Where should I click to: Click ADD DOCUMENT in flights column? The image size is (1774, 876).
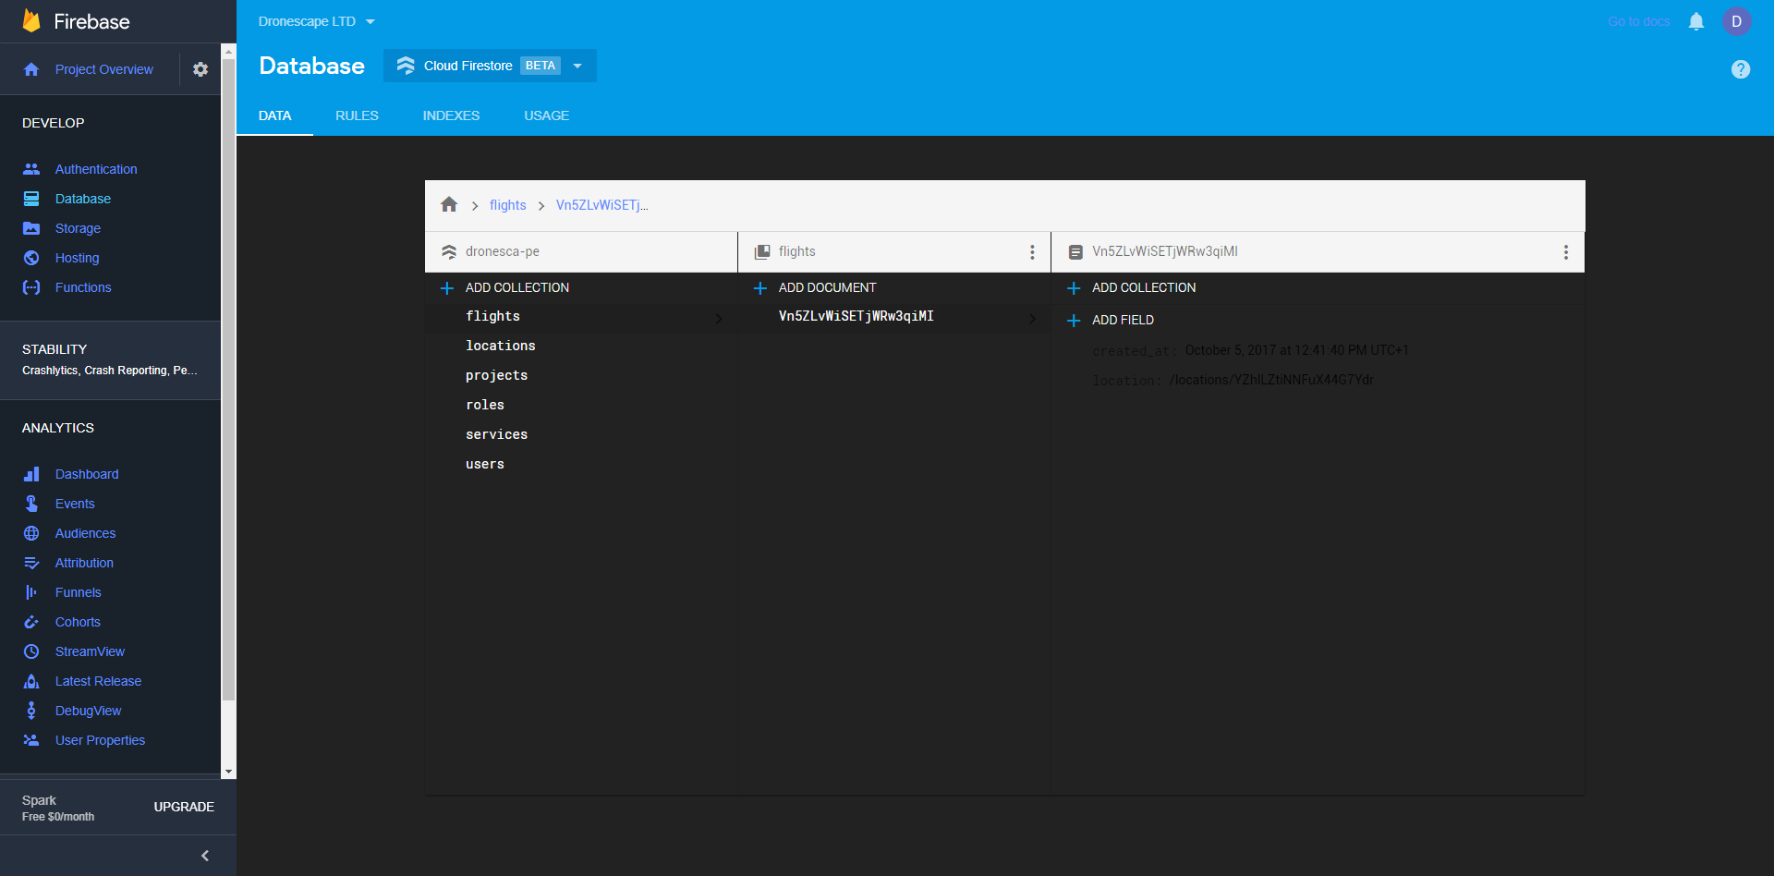tap(827, 287)
